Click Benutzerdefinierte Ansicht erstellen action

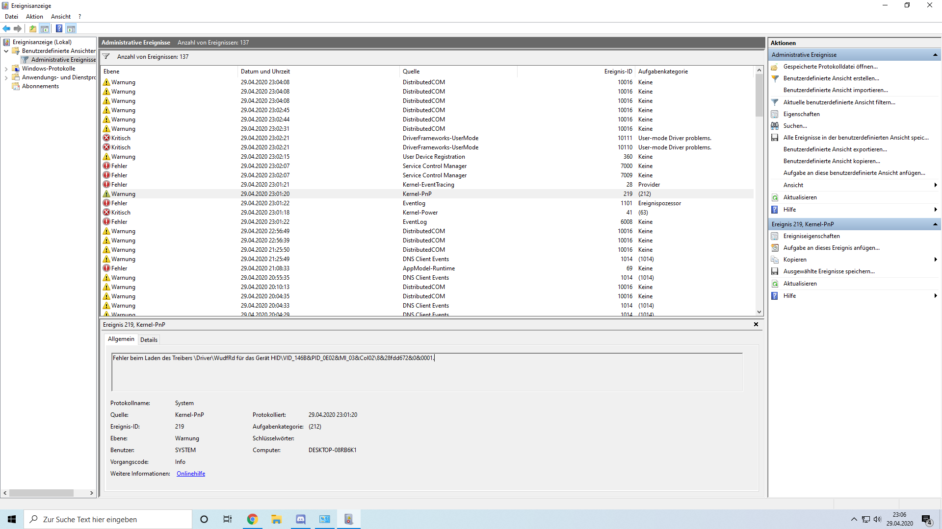point(831,78)
